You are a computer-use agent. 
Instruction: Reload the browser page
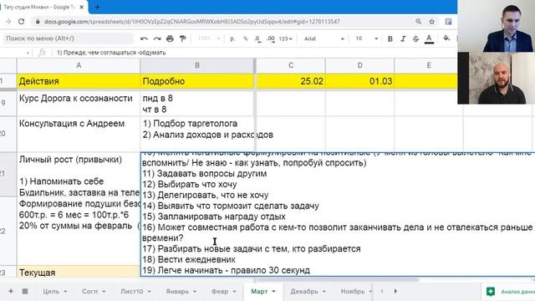(x=21, y=22)
